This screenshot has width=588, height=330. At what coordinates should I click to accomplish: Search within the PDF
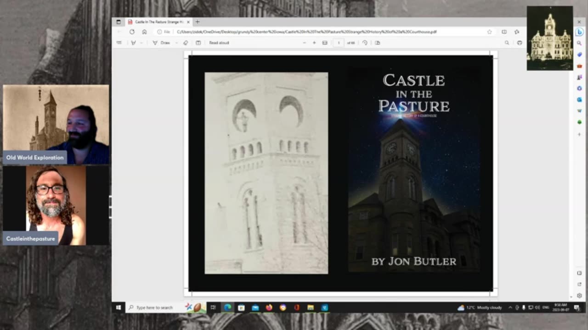click(507, 43)
